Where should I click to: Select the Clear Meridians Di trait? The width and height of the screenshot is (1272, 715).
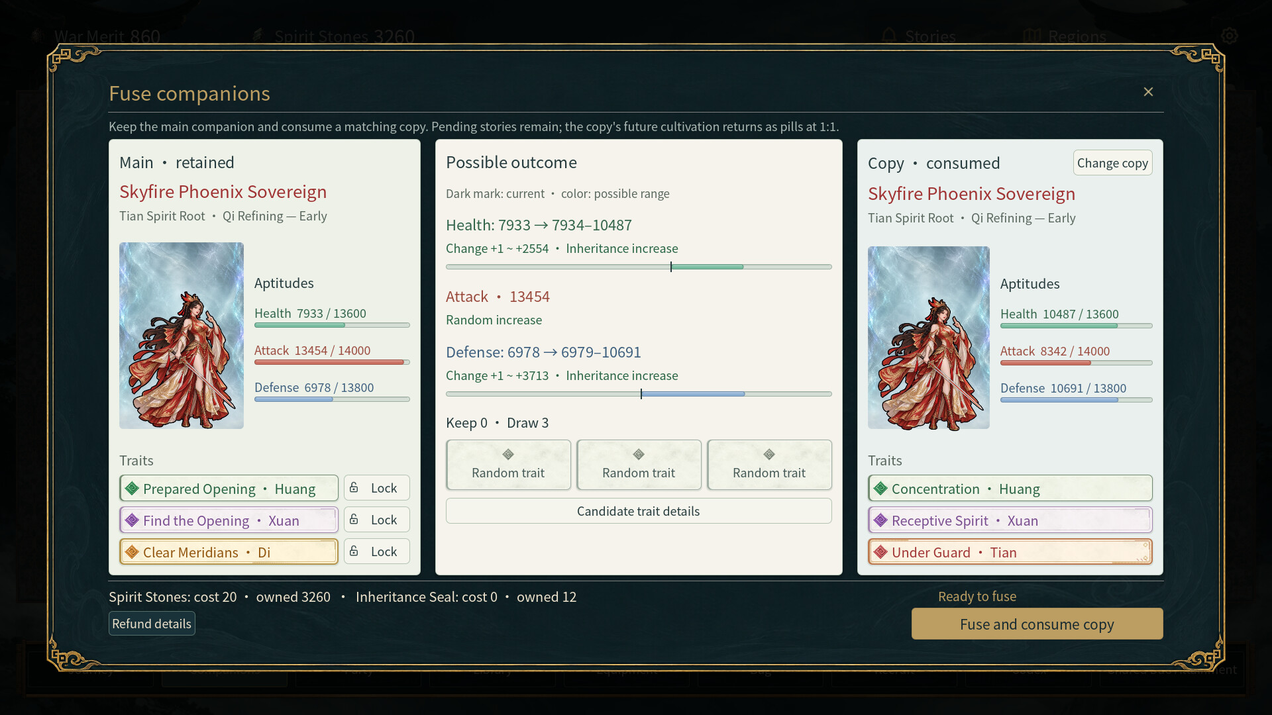click(x=229, y=552)
